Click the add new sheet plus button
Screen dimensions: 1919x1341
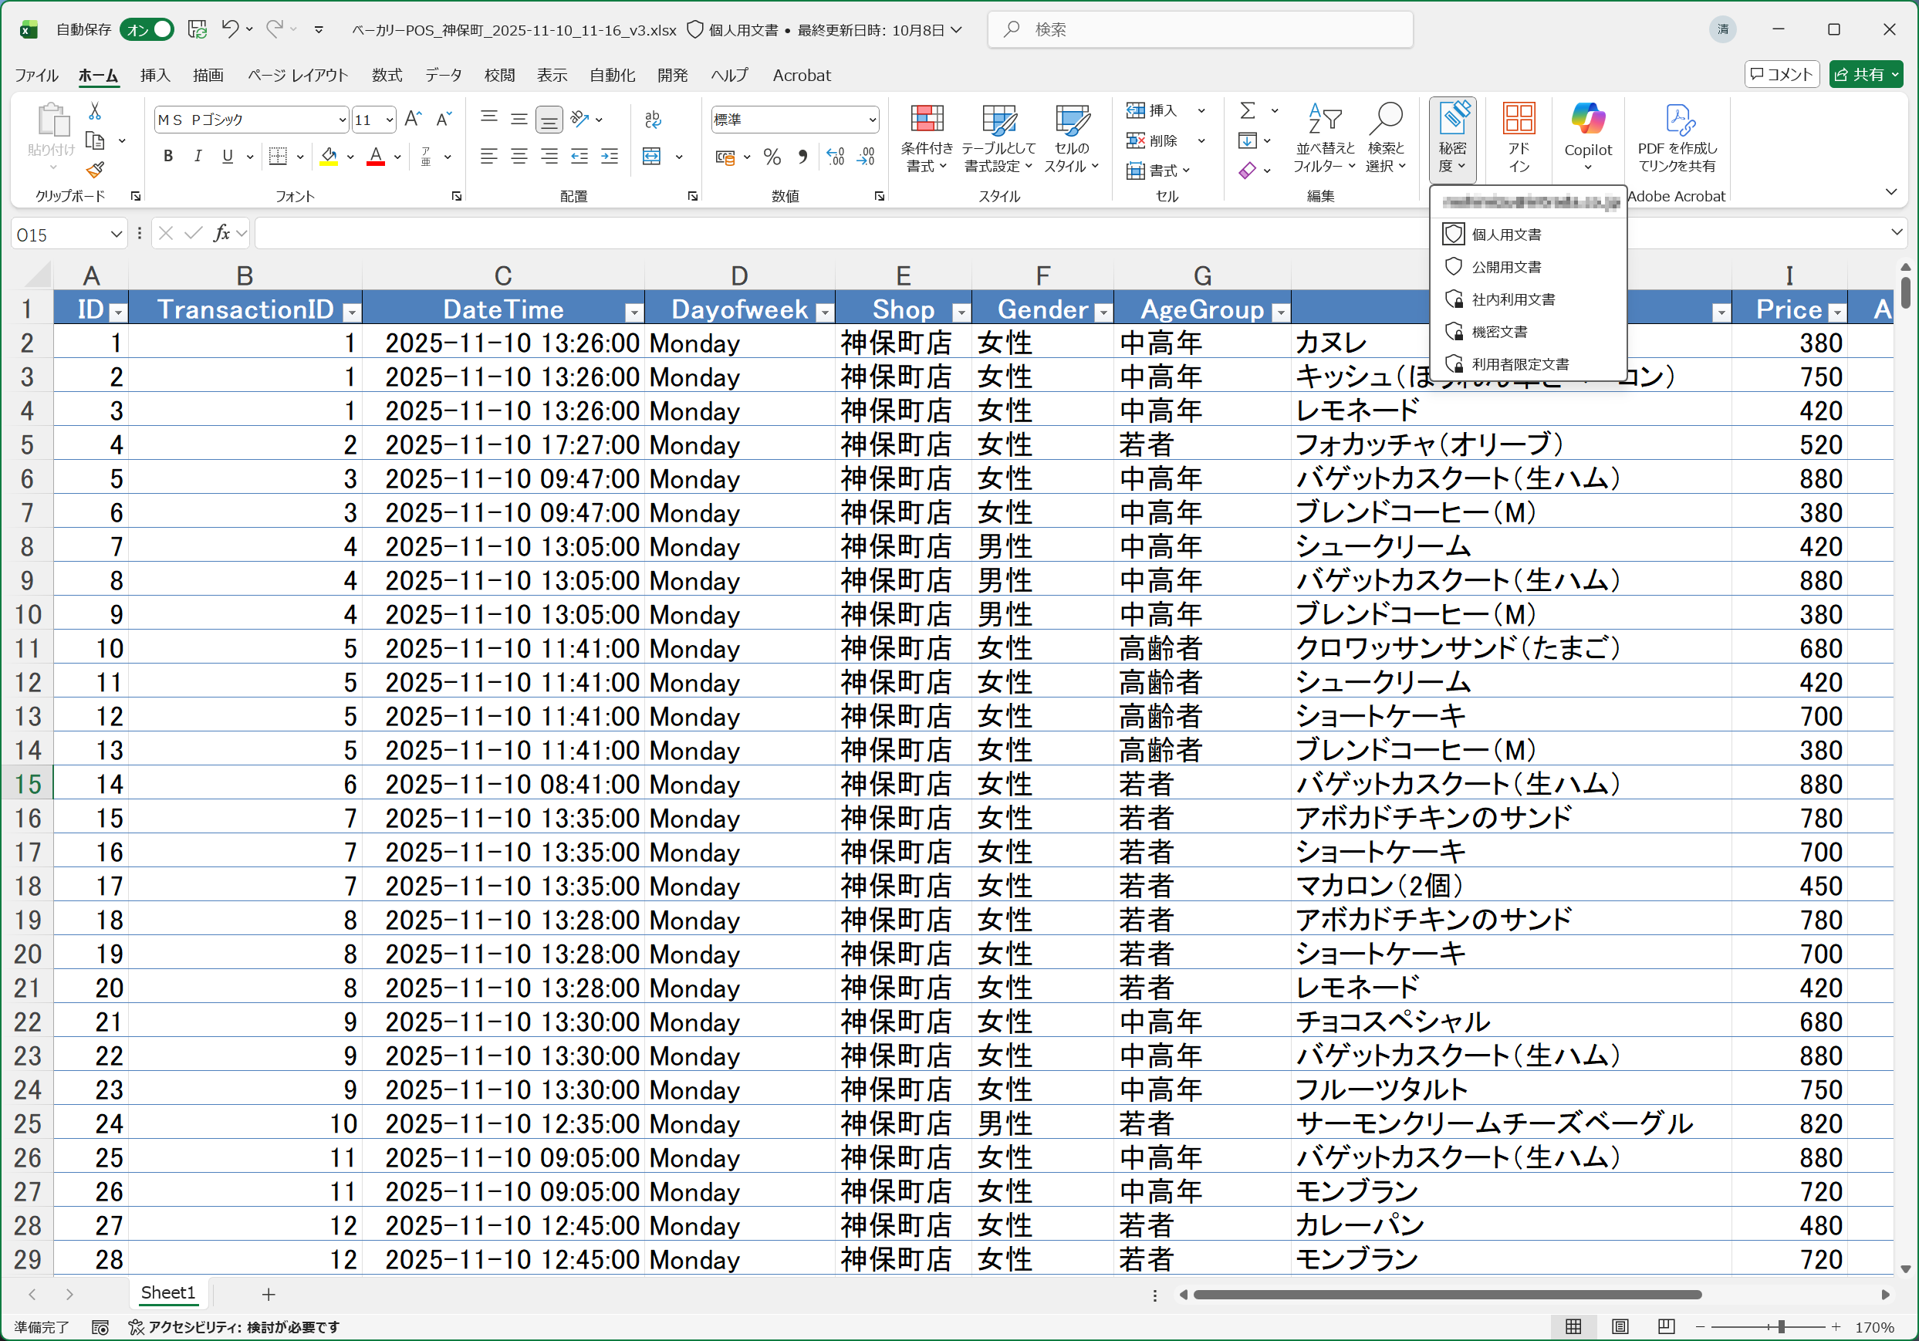pyautogui.click(x=268, y=1293)
